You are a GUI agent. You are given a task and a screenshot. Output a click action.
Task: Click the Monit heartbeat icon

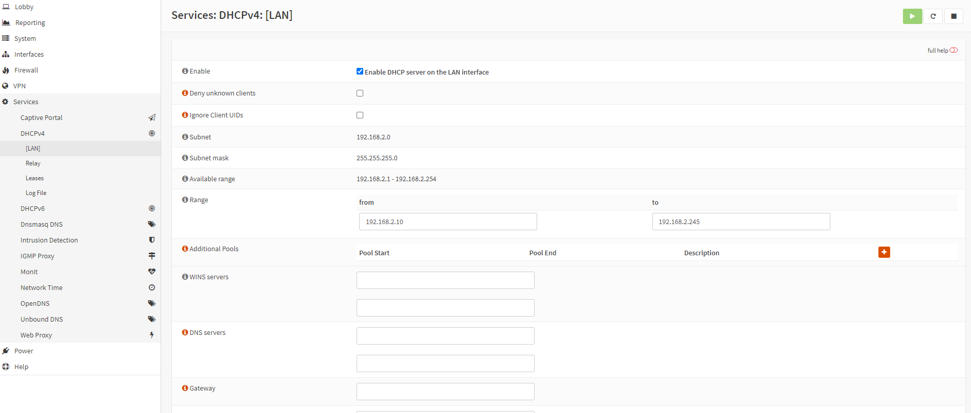click(152, 272)
